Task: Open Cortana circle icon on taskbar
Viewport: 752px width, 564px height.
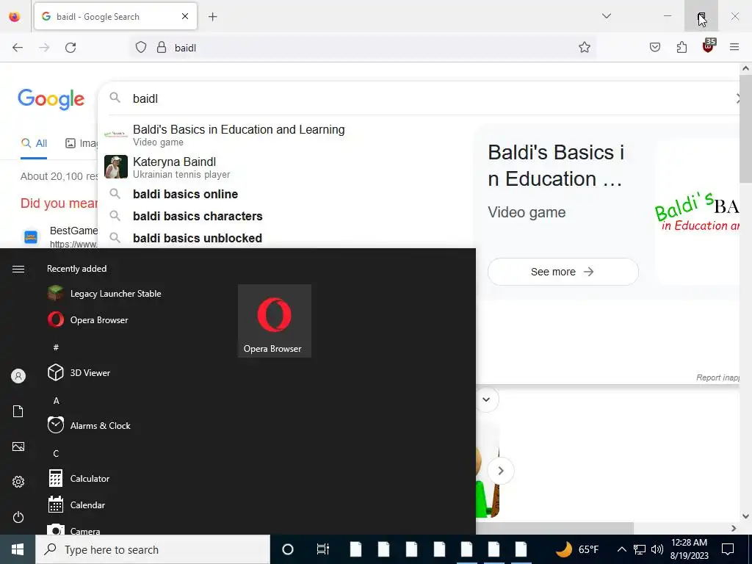Action: (x=288, y=549)
